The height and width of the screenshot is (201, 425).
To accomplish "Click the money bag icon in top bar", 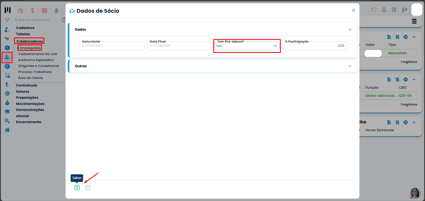I will (x=56, y=11).
